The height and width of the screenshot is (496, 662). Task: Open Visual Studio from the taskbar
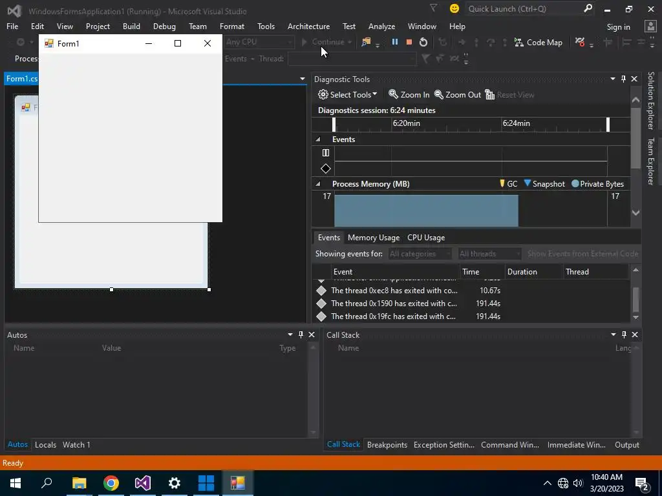[x=143, y=483]
